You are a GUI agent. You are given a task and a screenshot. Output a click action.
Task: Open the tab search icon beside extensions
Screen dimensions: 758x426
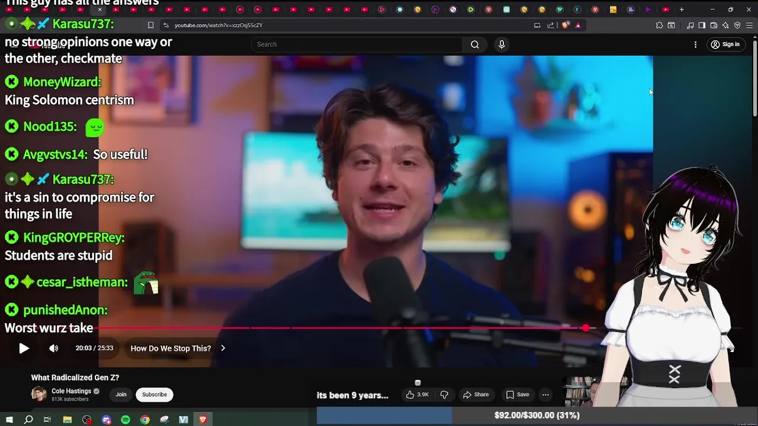tap(671, 25)
